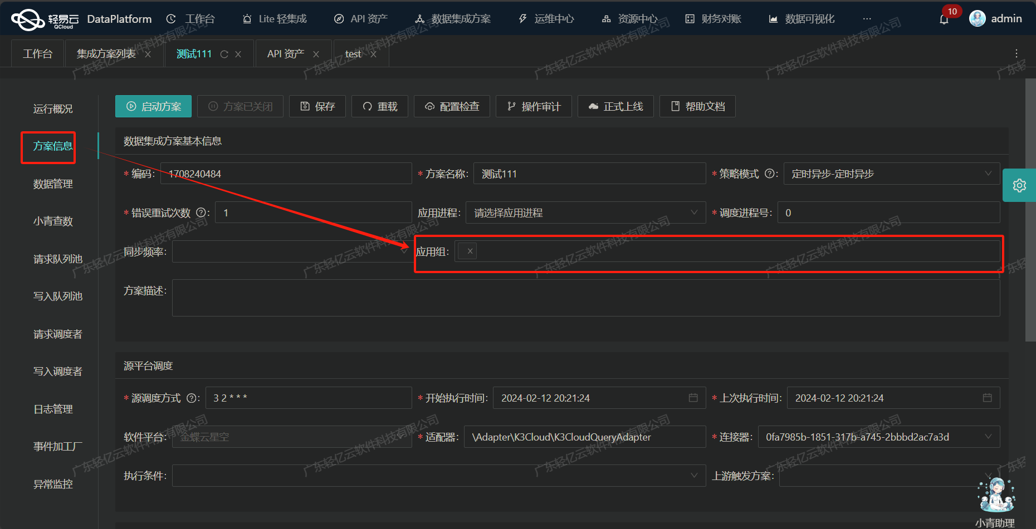The image size is (1036, 529).
Task: Close the 集成方案列表 tab
Action: 148,54
